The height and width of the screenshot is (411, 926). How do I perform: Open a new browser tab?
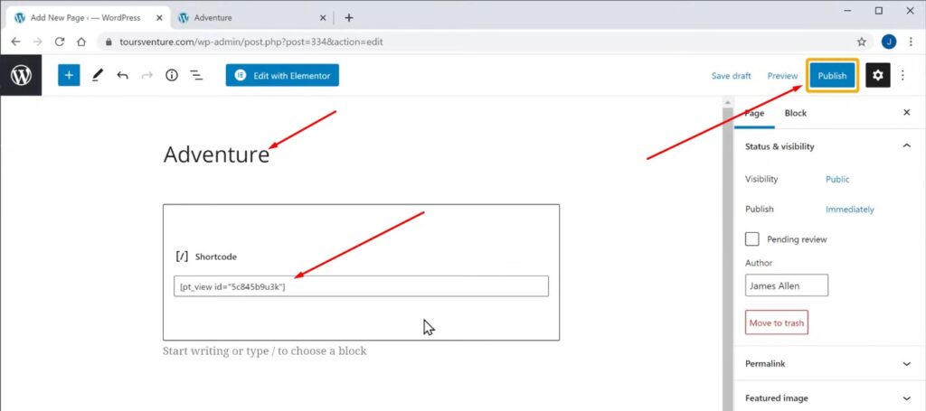(x=348, y=18)
